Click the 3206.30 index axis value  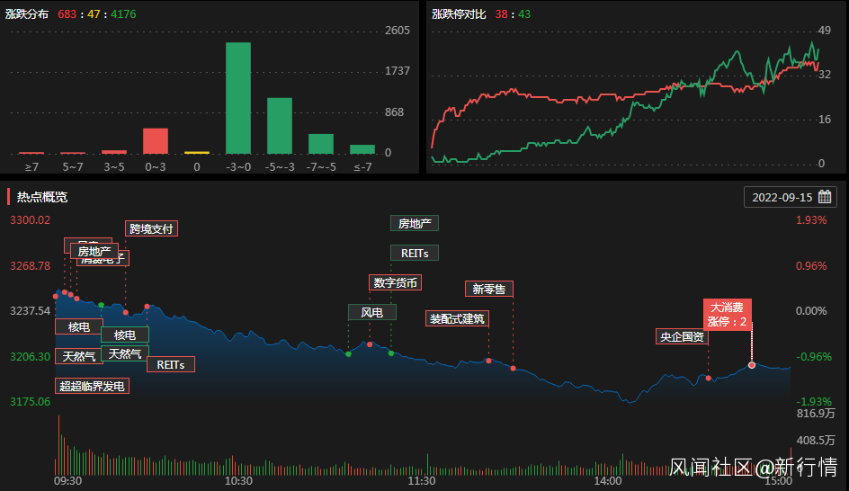click(x=30, y=357)
